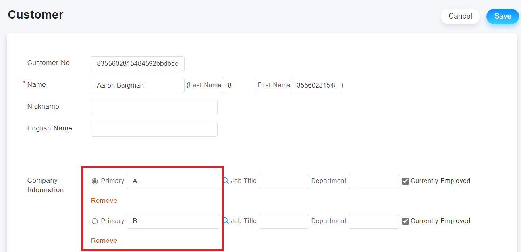The image size is (521, 252).
Task: Focus the Customer No. field
Action: [x=137, y=63]
